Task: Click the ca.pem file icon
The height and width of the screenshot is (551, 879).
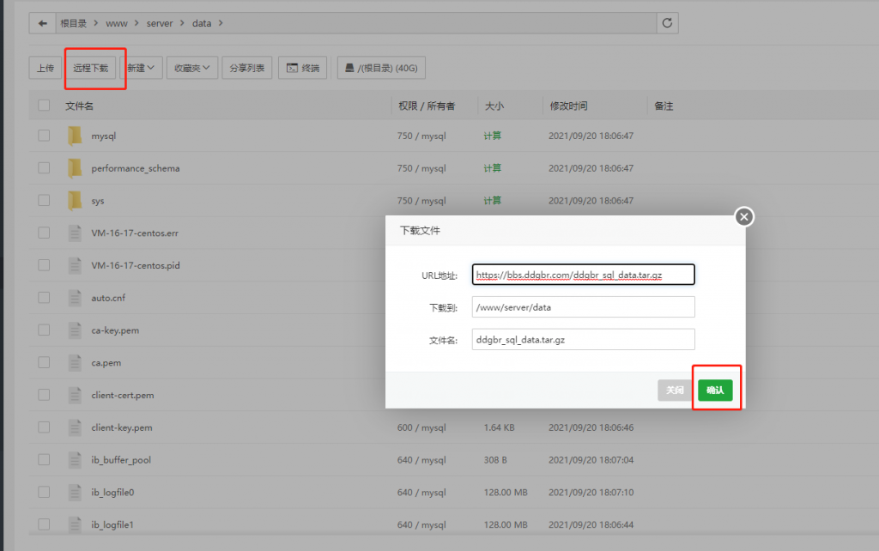Action: [75, 363]
